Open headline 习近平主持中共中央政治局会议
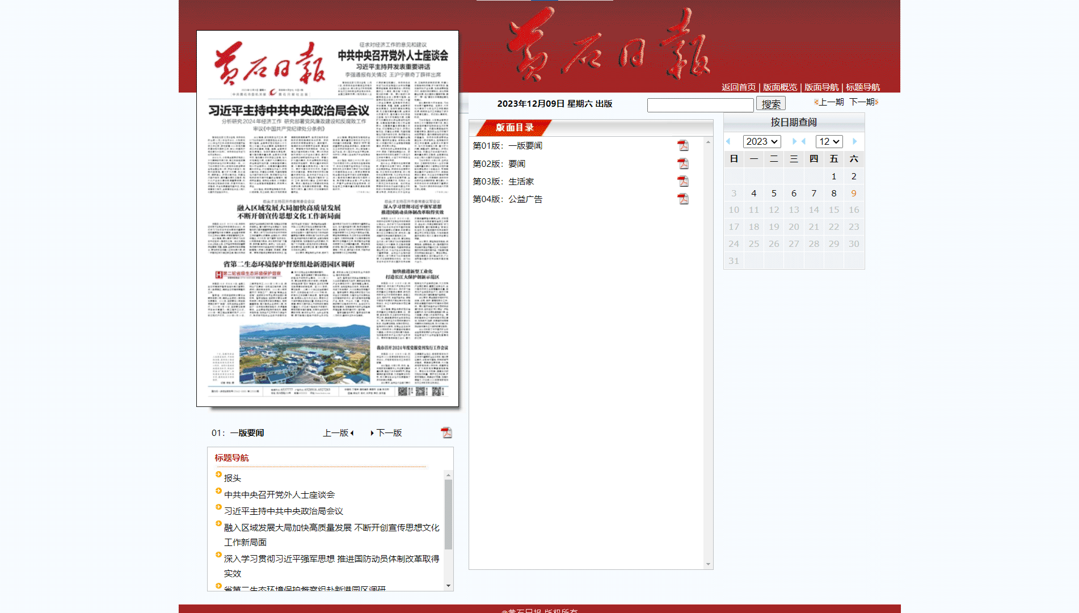 click(284, 511)
